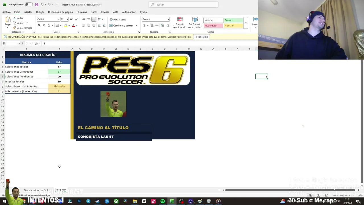Decrease the cell indent

point(99,25)
